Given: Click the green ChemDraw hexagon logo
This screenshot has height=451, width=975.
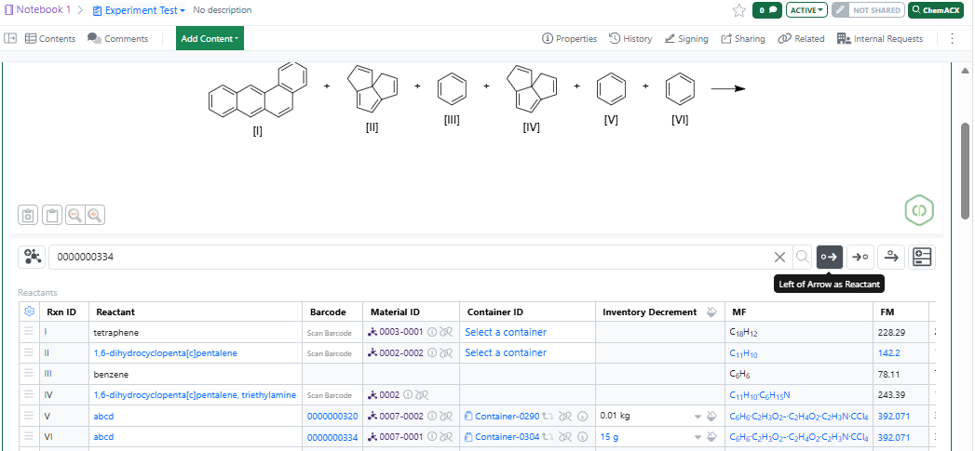Looking at the screenshot, I should (x=919, y=210).
